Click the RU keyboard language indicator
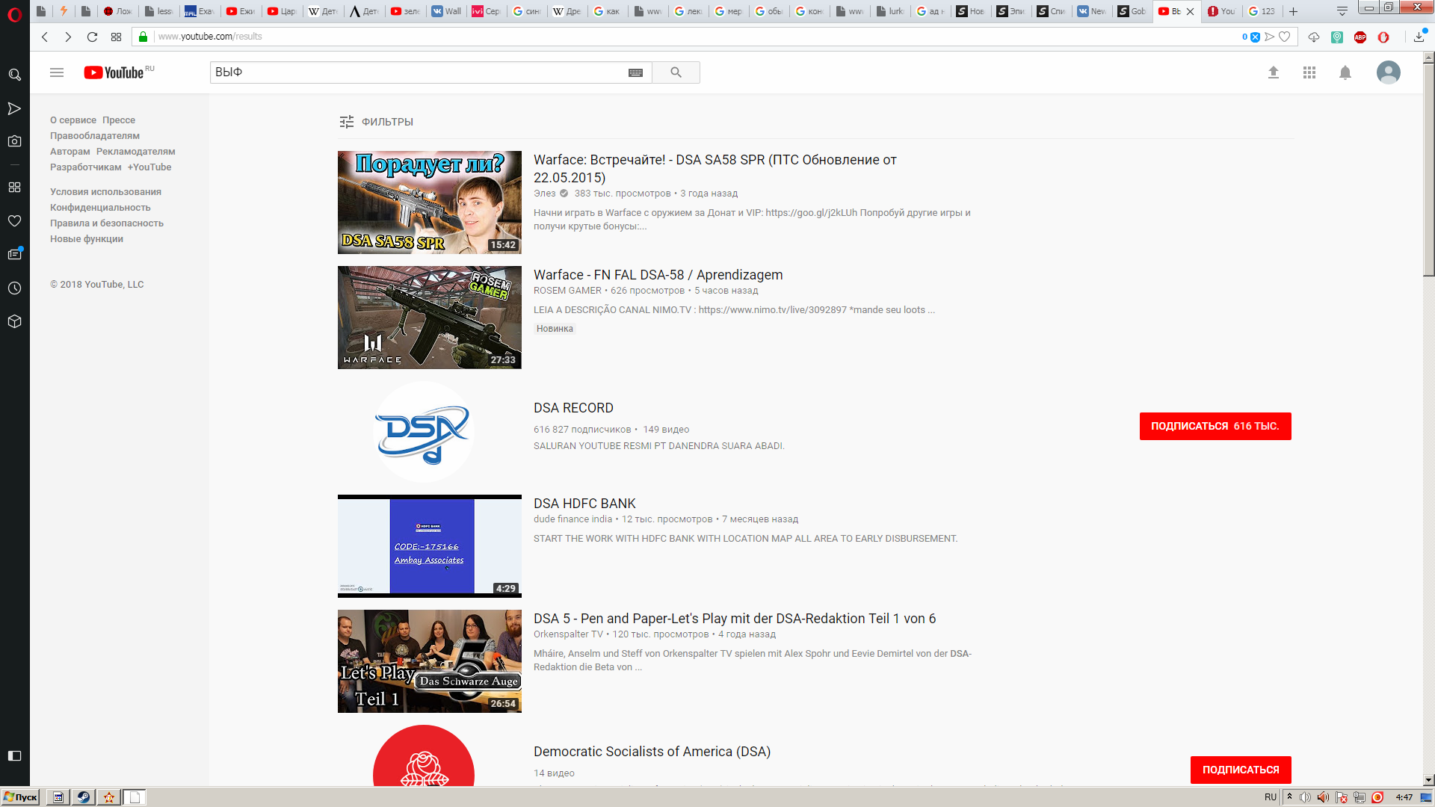 (x=1271, y=797)
